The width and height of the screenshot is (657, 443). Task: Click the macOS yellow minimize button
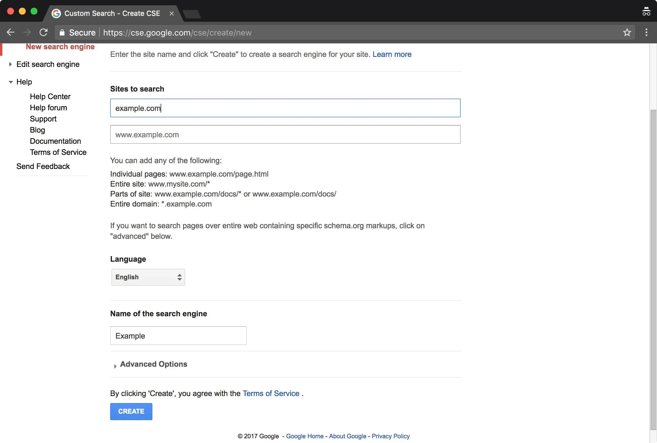tap(22, 11)
